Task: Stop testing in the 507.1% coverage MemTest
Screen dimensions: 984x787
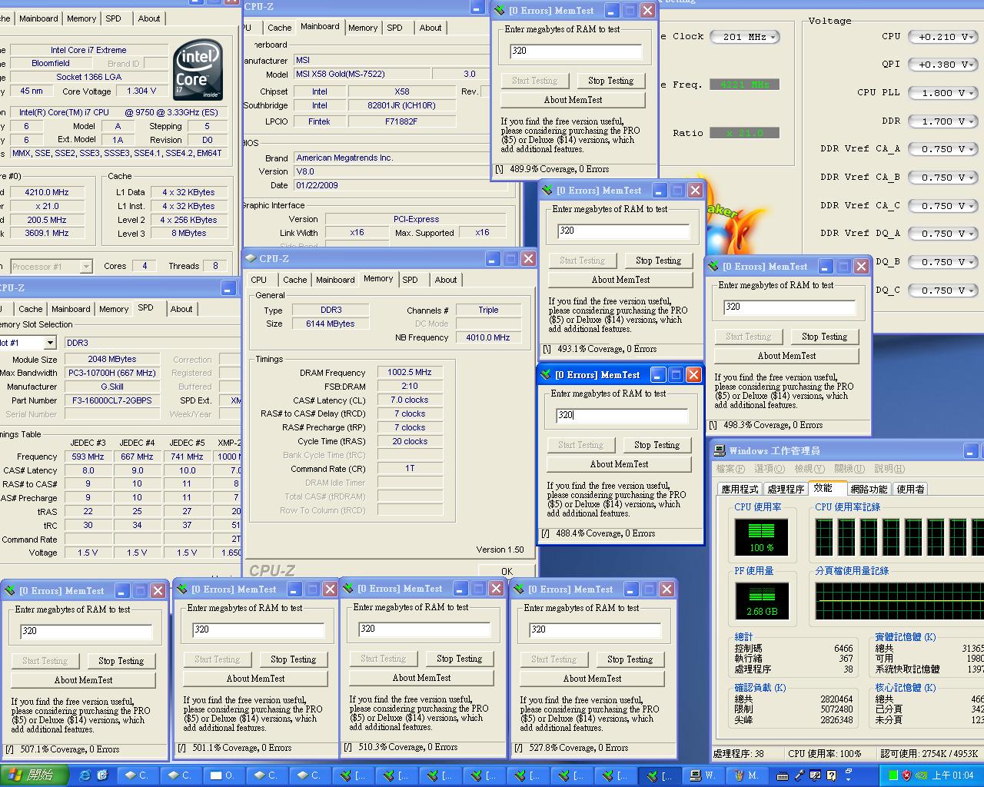Action: (121, 661)
